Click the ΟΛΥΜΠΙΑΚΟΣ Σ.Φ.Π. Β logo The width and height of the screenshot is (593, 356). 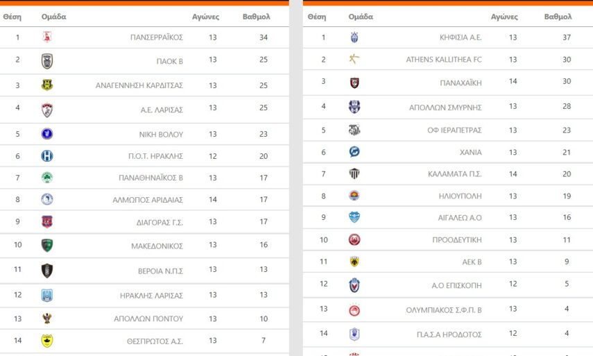(x=354, y=310)
